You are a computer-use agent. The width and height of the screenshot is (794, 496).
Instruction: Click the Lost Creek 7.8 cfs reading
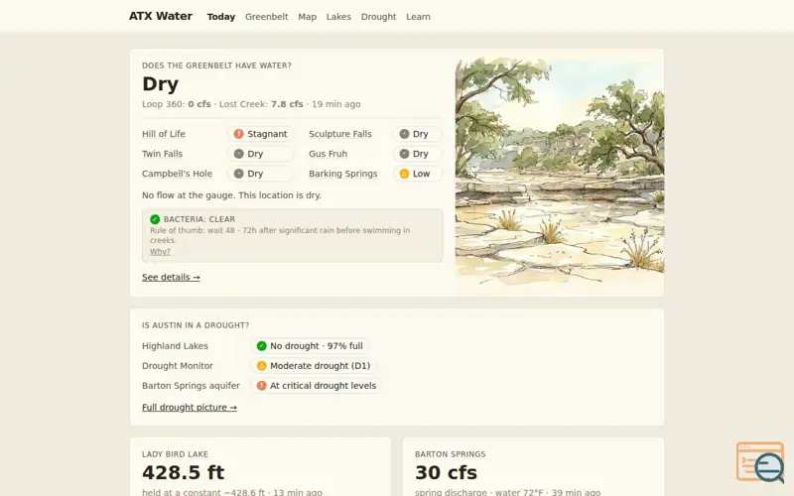pyautogui.click(x=261, y=104)
